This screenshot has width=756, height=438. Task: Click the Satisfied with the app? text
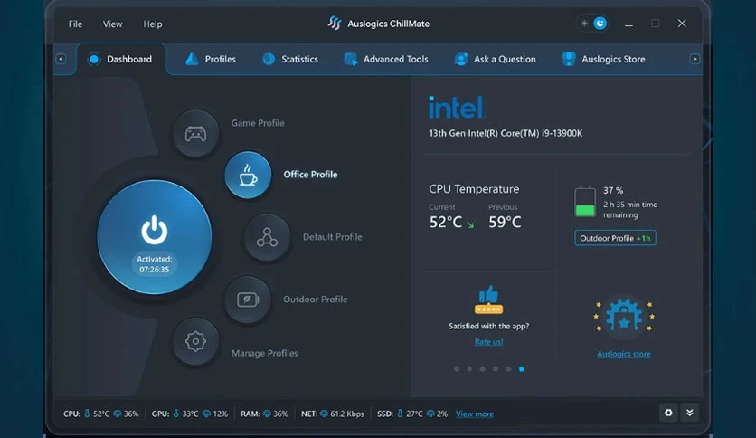tap(489, 326)
